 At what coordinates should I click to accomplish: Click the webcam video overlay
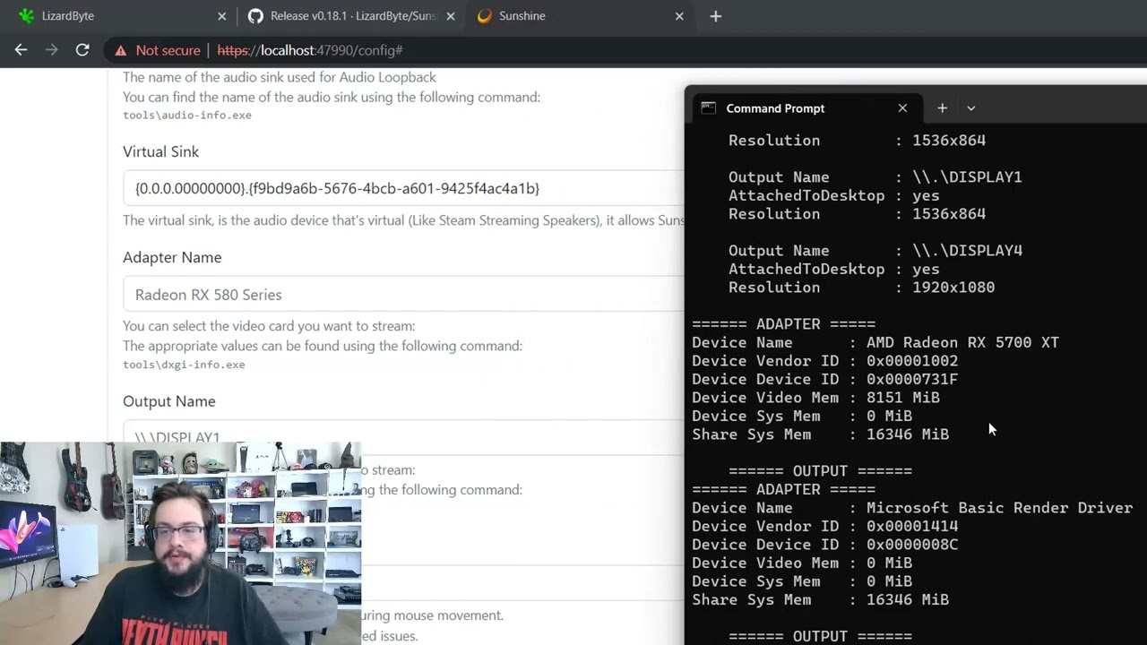pos(180,543)
